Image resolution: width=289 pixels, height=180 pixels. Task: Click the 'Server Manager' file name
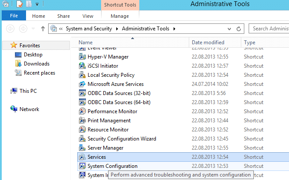pos(105,148)
